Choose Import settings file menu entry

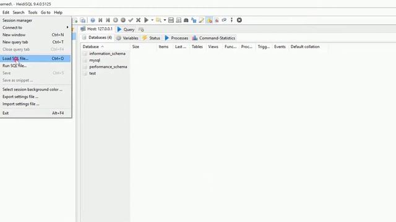coord(35,104)
